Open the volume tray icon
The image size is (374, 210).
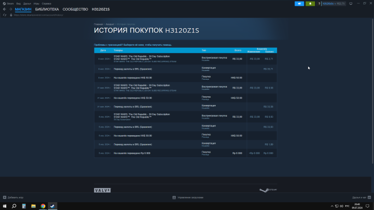(x=341, y=206)
